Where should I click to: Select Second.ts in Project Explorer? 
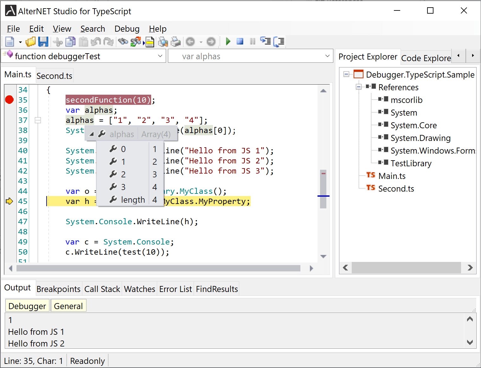396,189
